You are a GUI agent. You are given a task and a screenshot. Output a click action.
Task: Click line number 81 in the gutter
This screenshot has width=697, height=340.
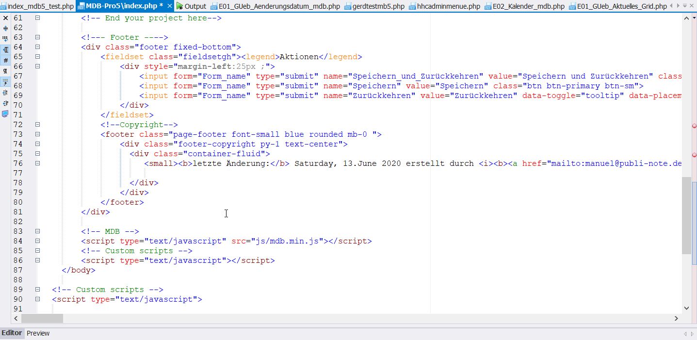[x=17, y=212]
